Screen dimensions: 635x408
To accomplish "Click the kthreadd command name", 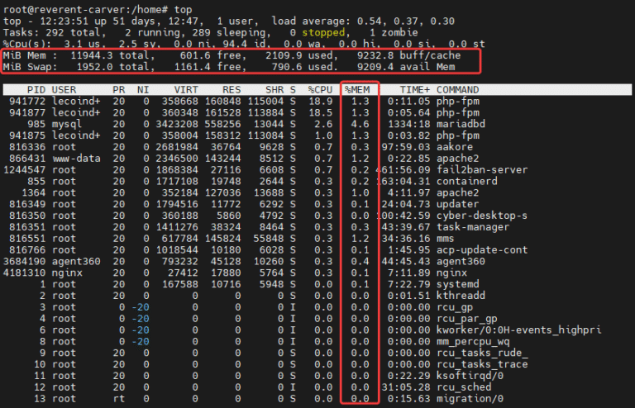I will (461, 296).
